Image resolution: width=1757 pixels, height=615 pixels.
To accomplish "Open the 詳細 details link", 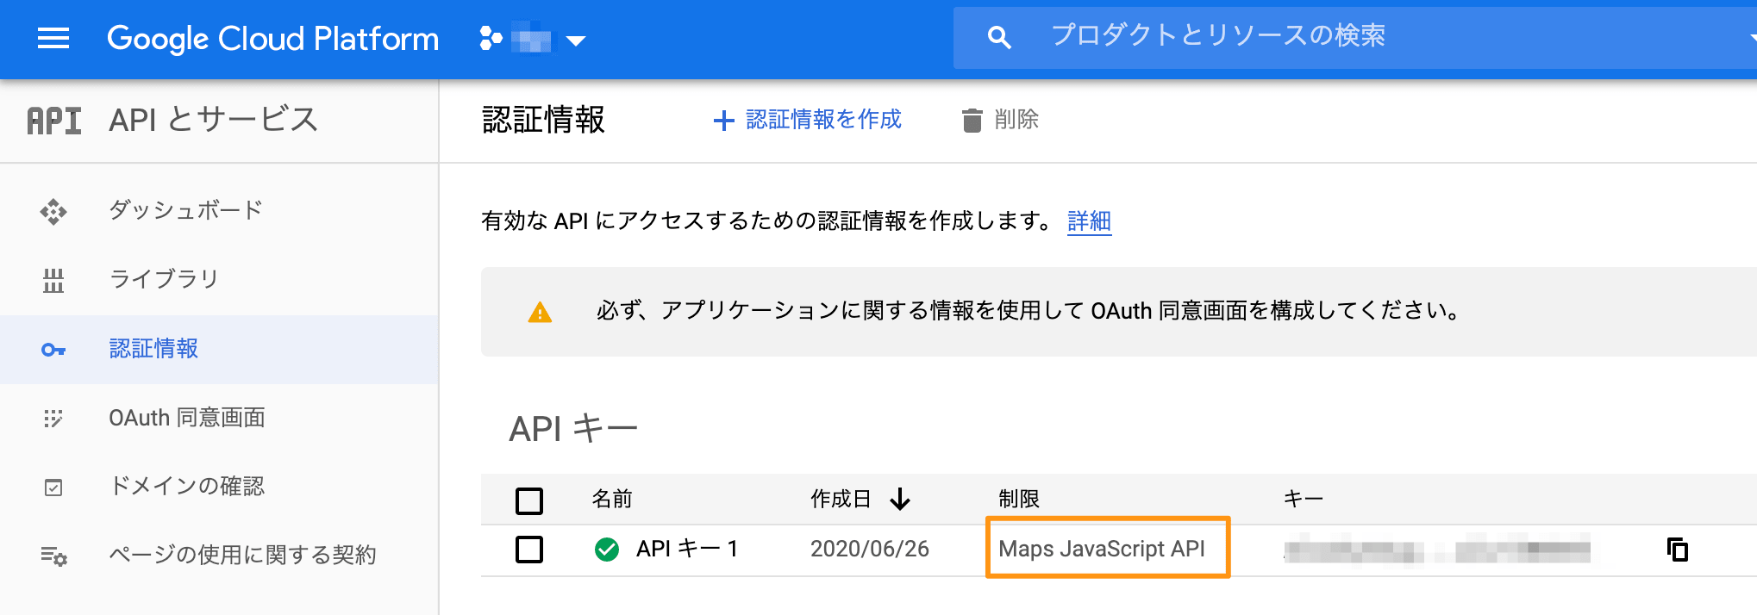I will tap(1089, 221).
